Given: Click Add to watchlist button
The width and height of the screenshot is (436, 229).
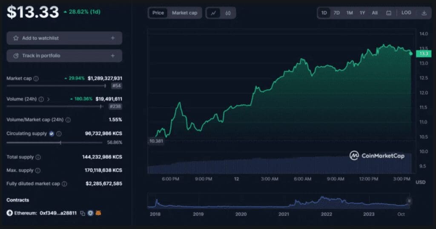Looking at the screenshot, I should pos(65,38).
